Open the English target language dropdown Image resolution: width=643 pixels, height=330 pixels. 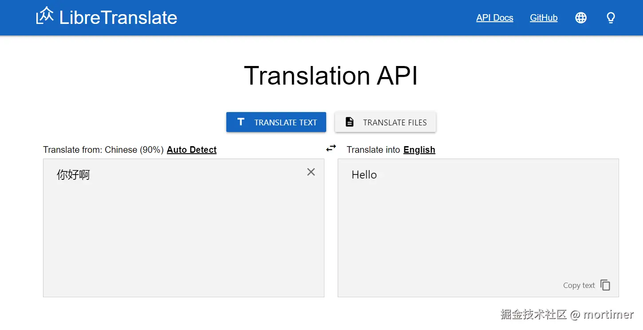pyautogui.click(x=419, y=150)
